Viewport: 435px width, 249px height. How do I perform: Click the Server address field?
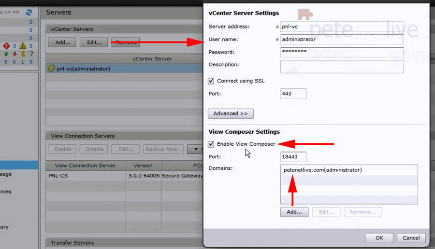342,27
